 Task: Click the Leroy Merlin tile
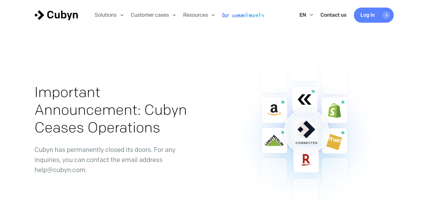point(274,141)
